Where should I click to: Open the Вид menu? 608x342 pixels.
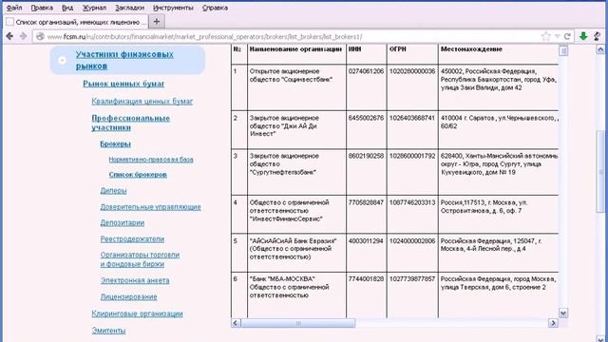[67, 8]
